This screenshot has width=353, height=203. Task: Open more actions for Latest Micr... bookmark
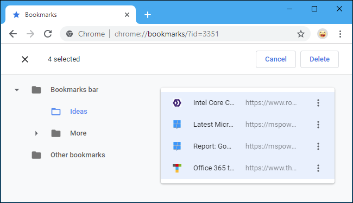[x=318, y=125]
